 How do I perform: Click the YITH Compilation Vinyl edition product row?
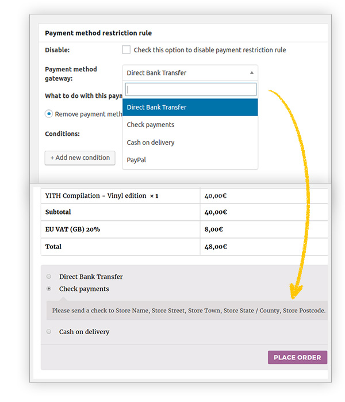pos(102,196)
